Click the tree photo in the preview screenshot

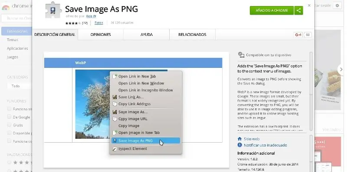point(92,104)
